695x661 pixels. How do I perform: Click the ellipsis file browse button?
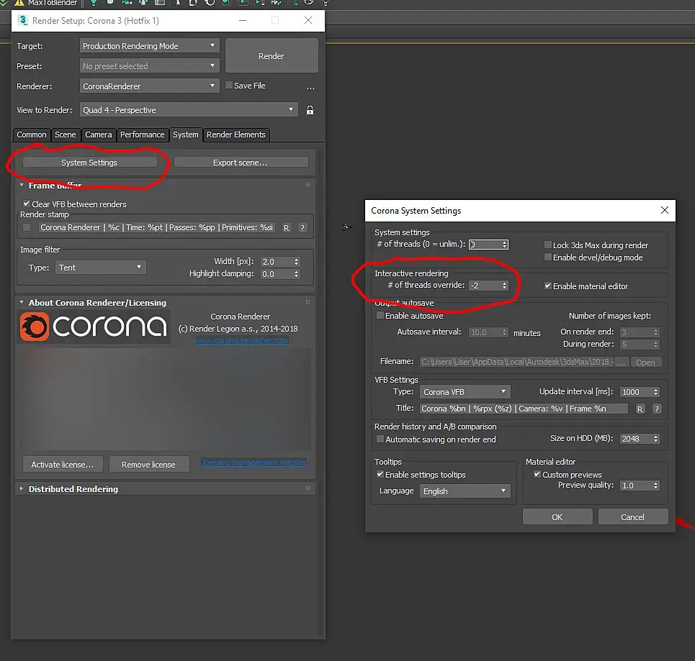pos(310,87)
